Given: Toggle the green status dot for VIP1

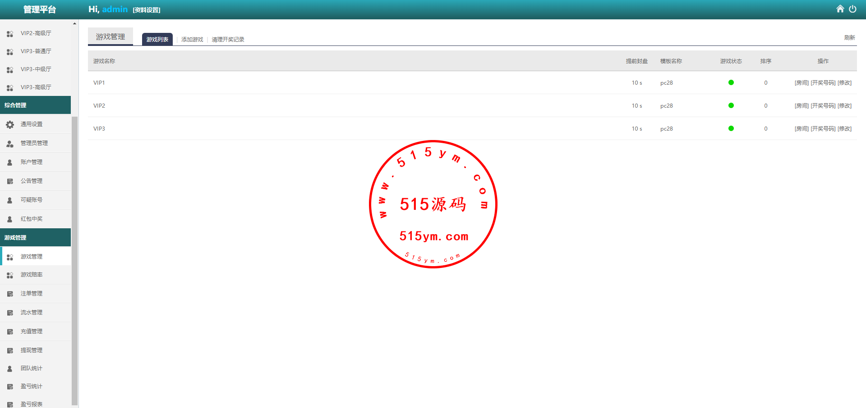Looking at the screenshot, I should coord(731,82).
